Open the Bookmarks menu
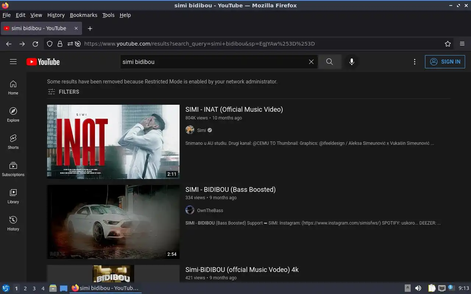The image size is (471, 294). [84, 15]
